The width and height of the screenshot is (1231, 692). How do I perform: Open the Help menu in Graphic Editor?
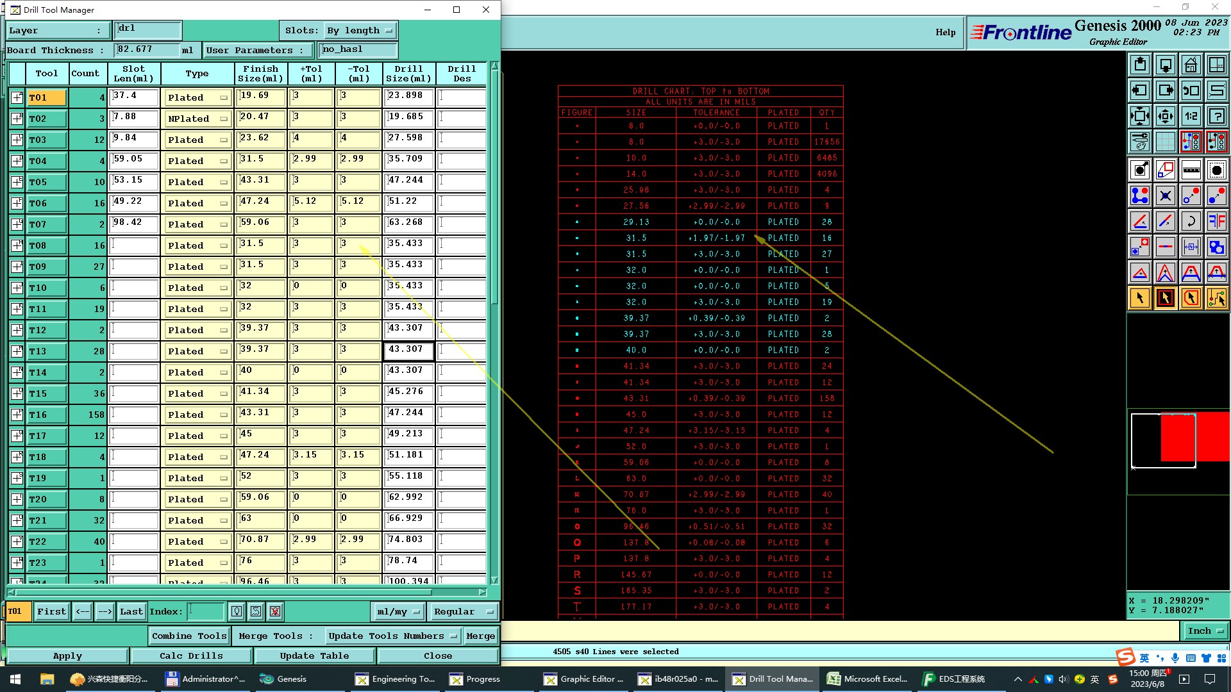pos(945,32)
